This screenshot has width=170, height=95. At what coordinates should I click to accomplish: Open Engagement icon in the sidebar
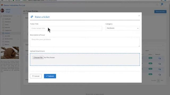pos(3,30)
